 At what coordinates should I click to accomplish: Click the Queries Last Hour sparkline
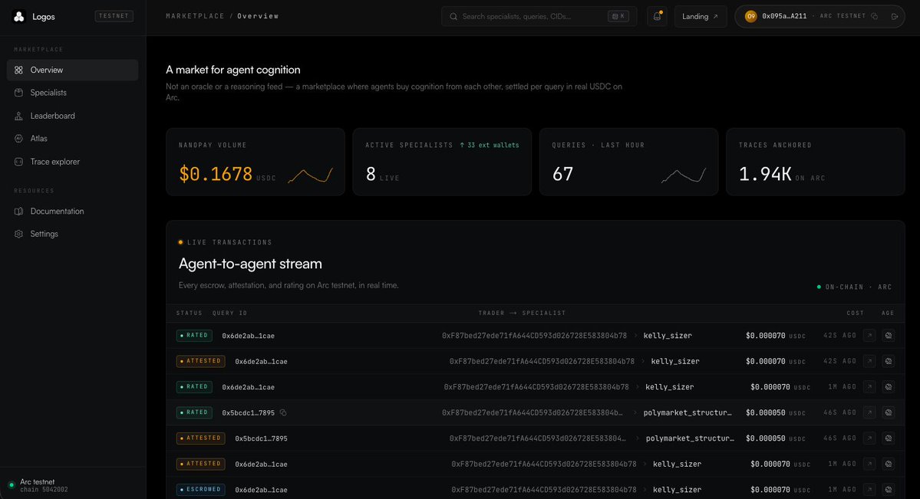tap(683, 176)
